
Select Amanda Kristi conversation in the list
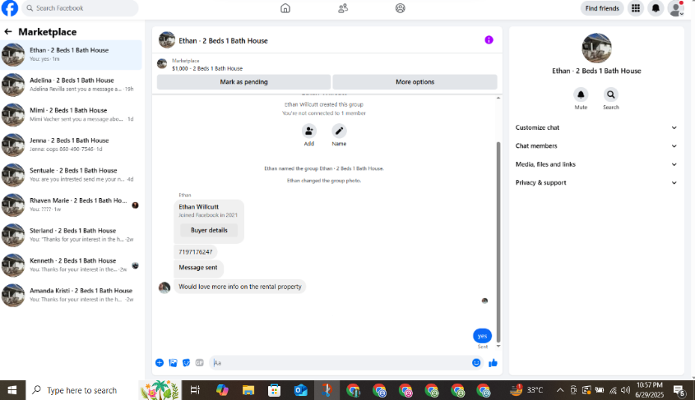coord(71,296)
